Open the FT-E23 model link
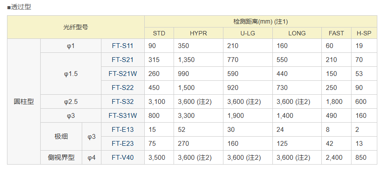This screenshot has height=172, width=383. (x=122, y=144)
